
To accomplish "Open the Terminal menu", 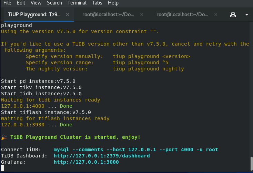I will tap(77, 3).
